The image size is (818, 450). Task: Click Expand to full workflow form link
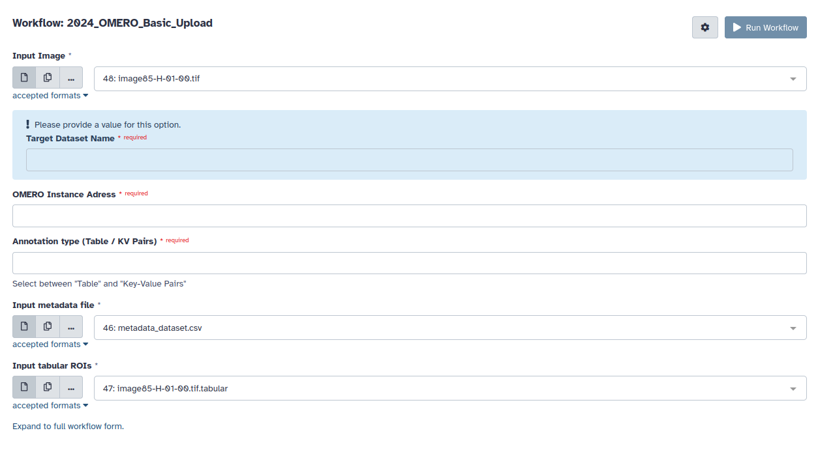coord(68,427)
